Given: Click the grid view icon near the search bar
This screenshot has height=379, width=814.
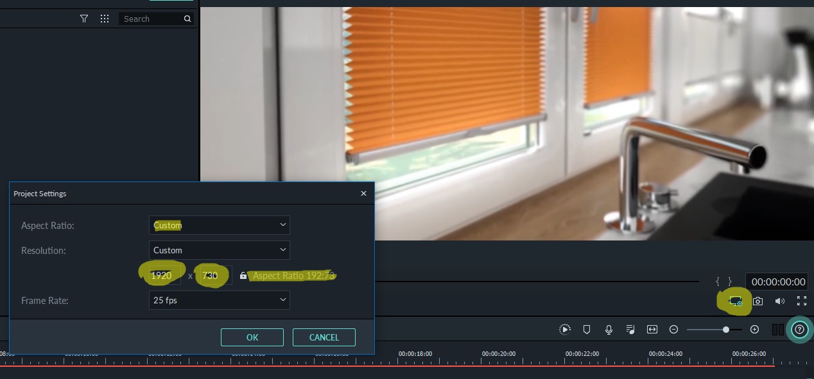Looking at the screenshot, I should 105,19.
